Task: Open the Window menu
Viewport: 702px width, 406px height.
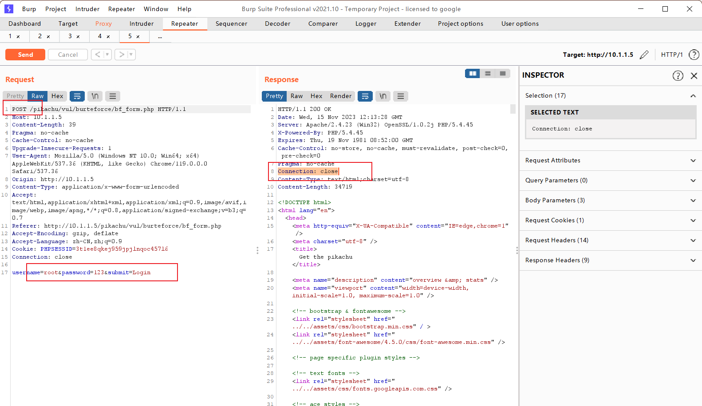Action: [156, 9]
